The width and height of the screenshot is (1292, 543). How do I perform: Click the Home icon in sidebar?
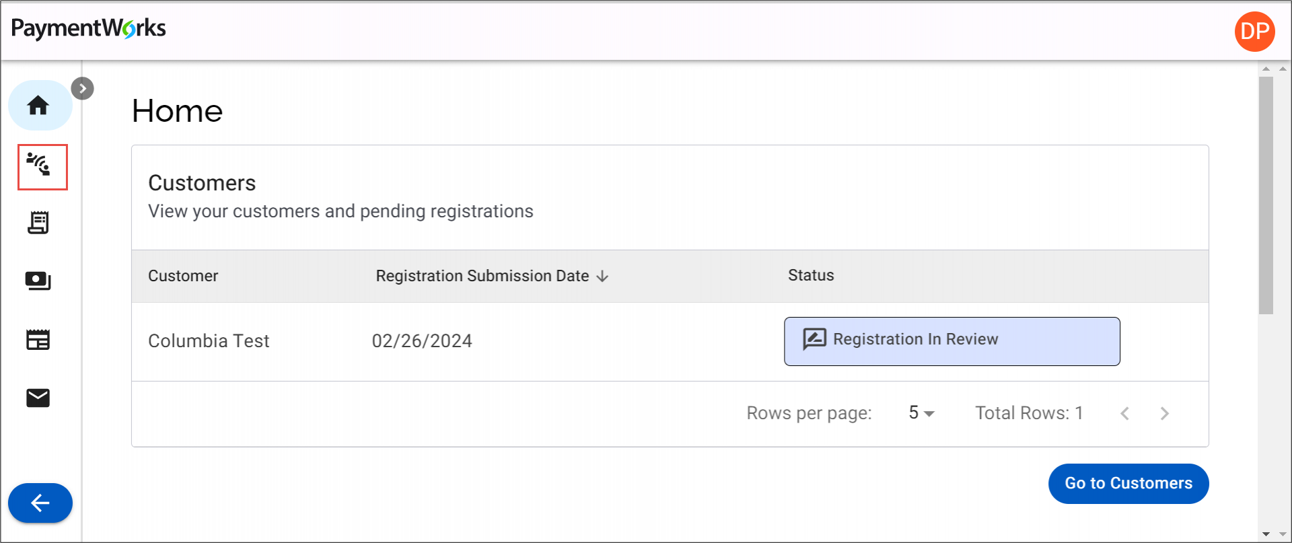click(38, 106)
